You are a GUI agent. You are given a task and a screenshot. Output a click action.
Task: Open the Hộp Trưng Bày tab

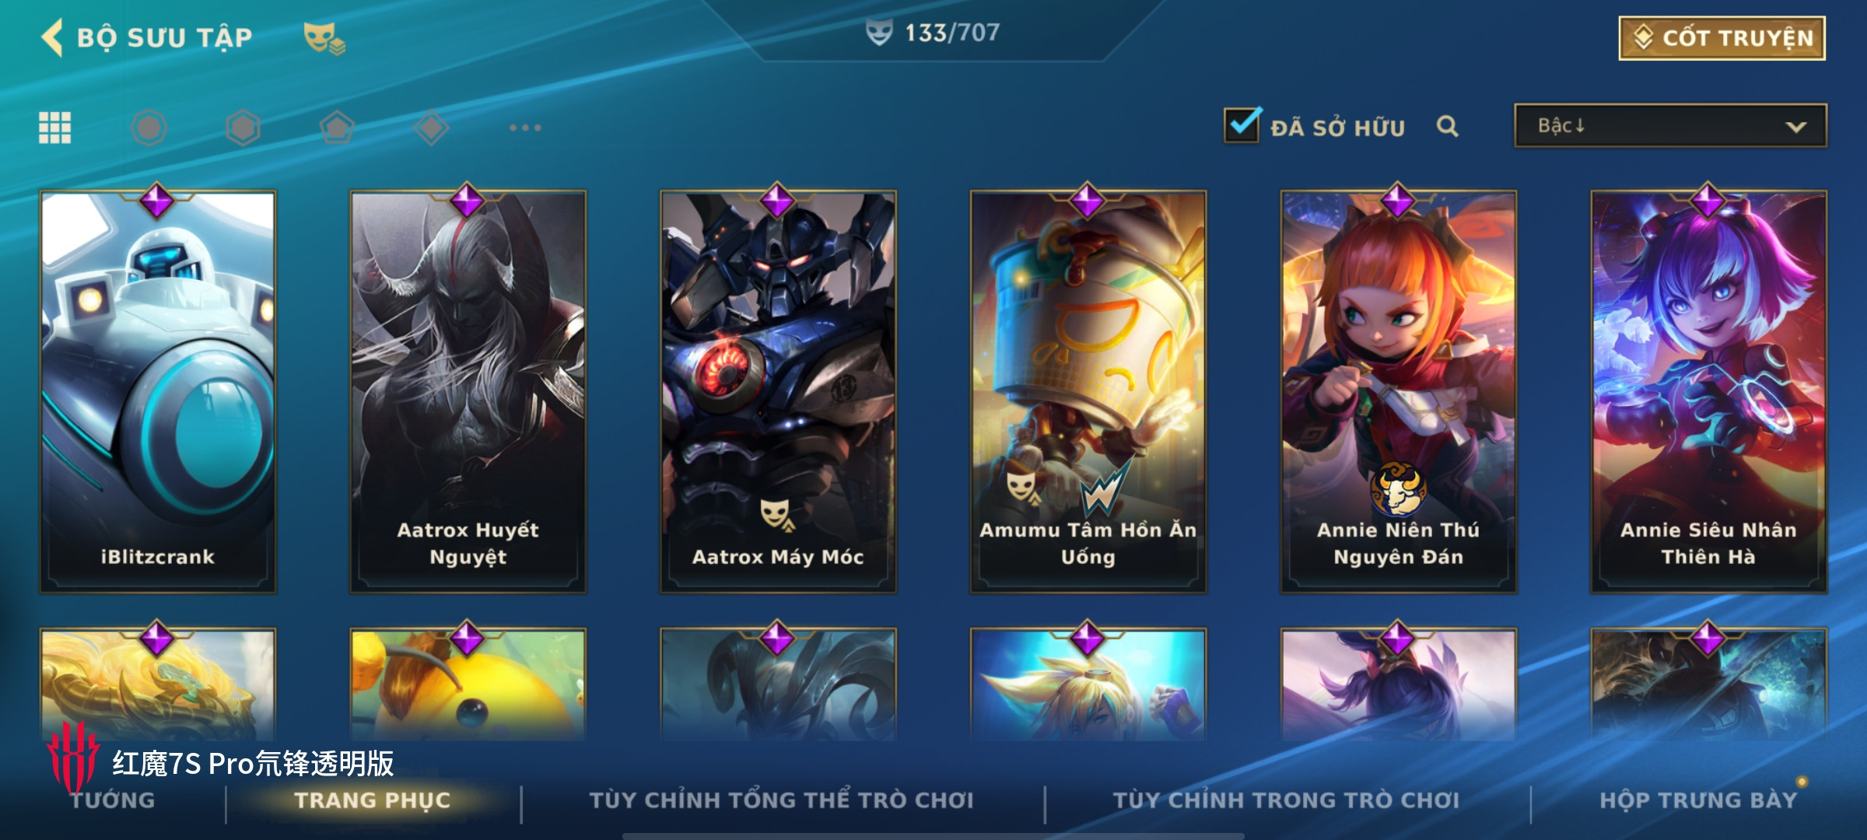(1698, 800)
